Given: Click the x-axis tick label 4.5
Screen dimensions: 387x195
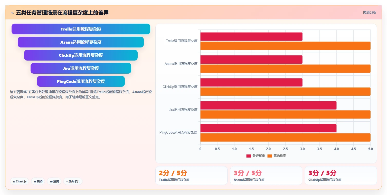Looking at the screenshot, I should click(x=353, y=149).
